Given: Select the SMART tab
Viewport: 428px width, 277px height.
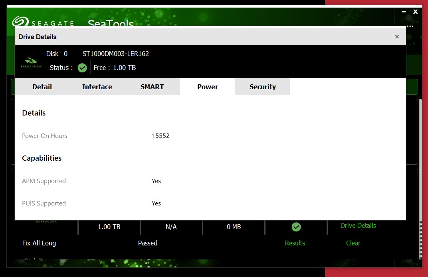Looking at the screenshot, I should point(152,87).
